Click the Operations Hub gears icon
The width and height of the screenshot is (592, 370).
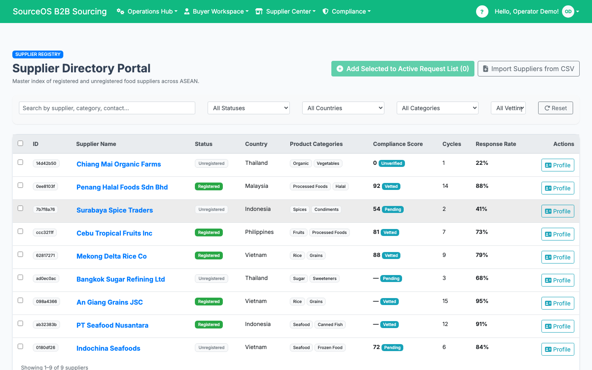(x=120, y=12)
